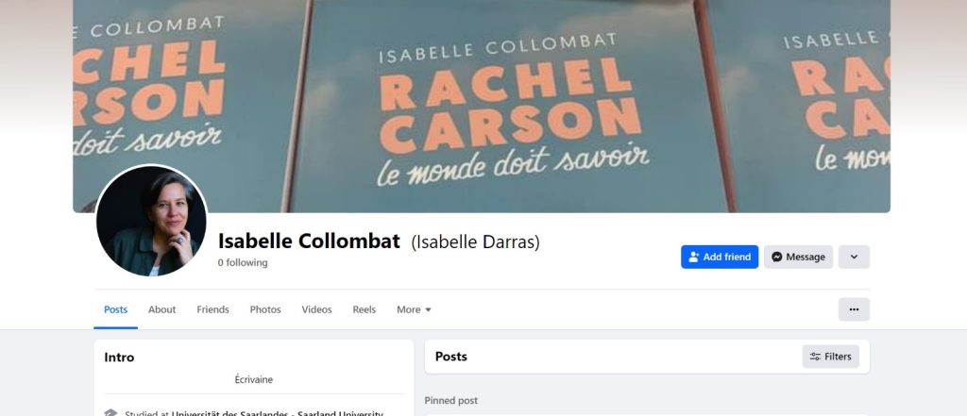Open the three-dots profile options menu
The height and width of the screenshot is (416, 967).
pos(854,309)
